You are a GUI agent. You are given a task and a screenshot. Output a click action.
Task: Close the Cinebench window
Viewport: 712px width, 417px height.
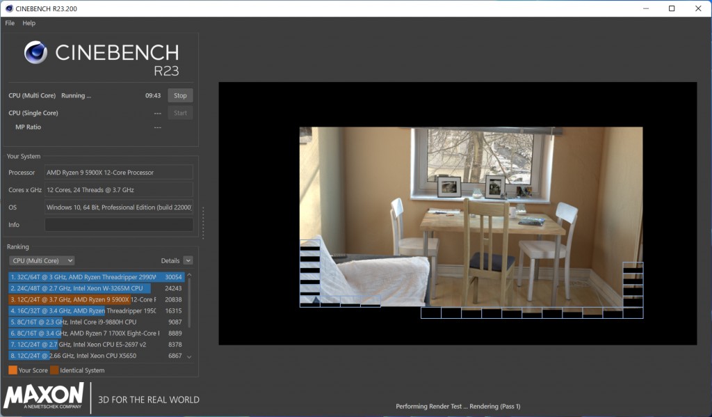click(697, 8)
